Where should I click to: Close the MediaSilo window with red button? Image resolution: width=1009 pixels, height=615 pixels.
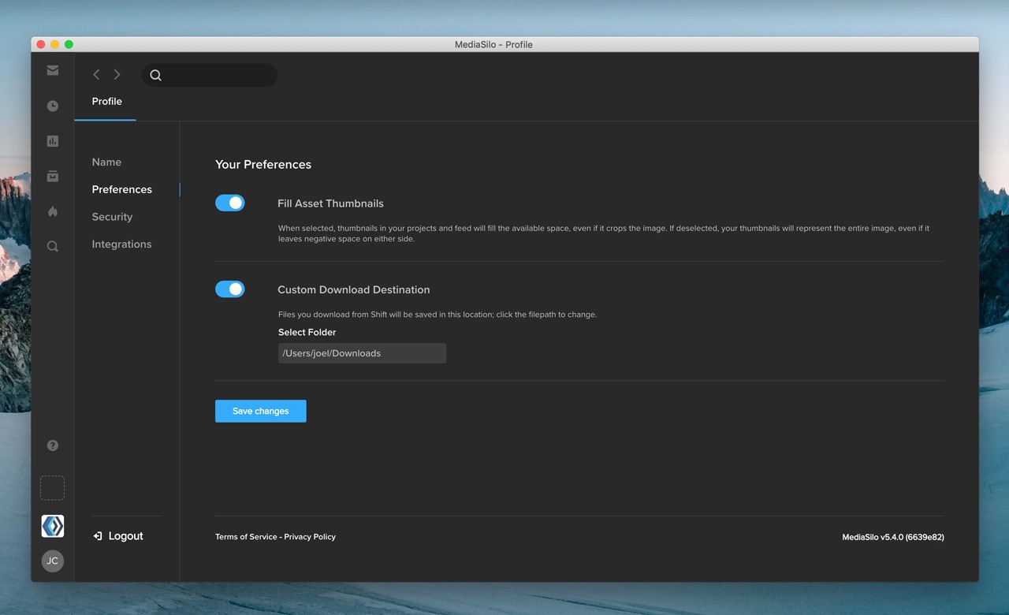tap(41, 44)
